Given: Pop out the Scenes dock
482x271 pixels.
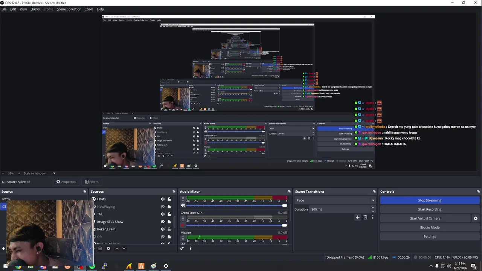Looking at the screenshot, I should tap(85, 192).
